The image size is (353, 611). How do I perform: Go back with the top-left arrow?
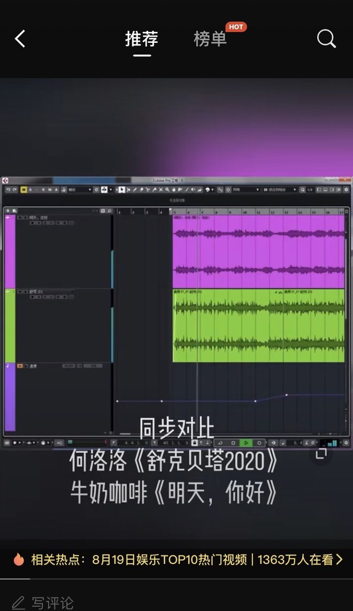[x=20, y=38]
